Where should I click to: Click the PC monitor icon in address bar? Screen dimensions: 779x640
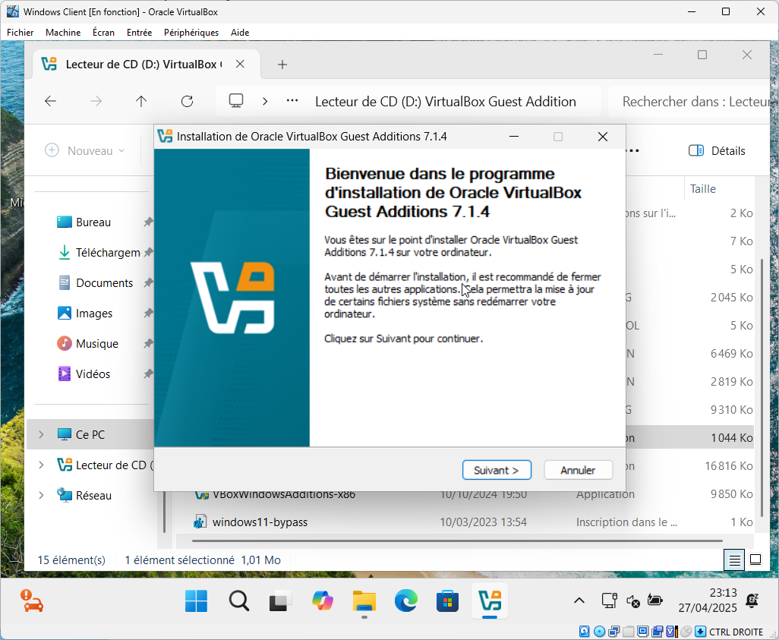point(236,101)
